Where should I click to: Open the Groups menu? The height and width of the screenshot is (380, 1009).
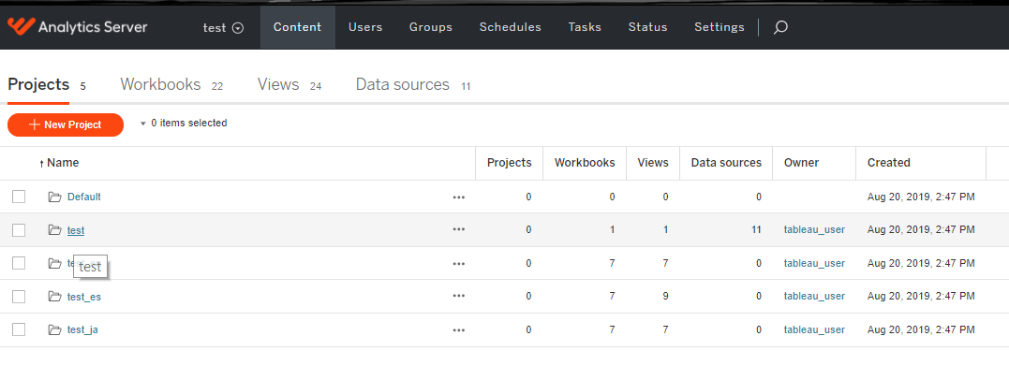click(x=431, y=27)
